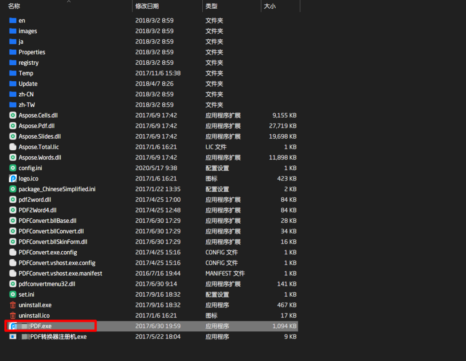Select the Properties folder icon
The height and width of the screenshot is (361, 466).
[13, 52]
